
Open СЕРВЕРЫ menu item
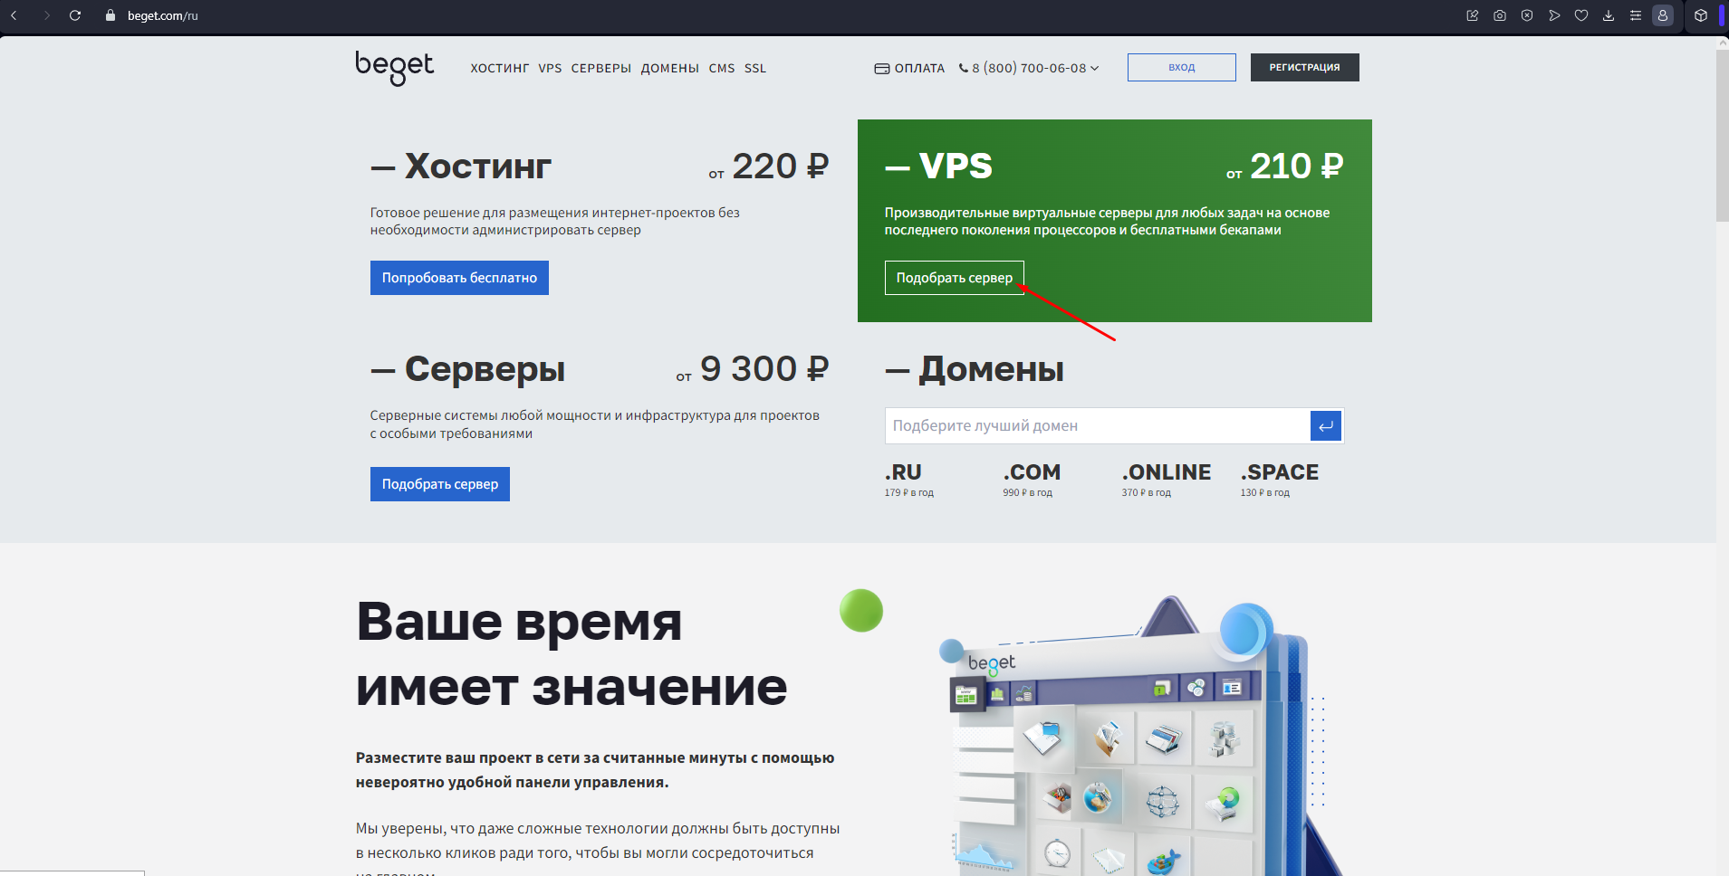point(601,68)
